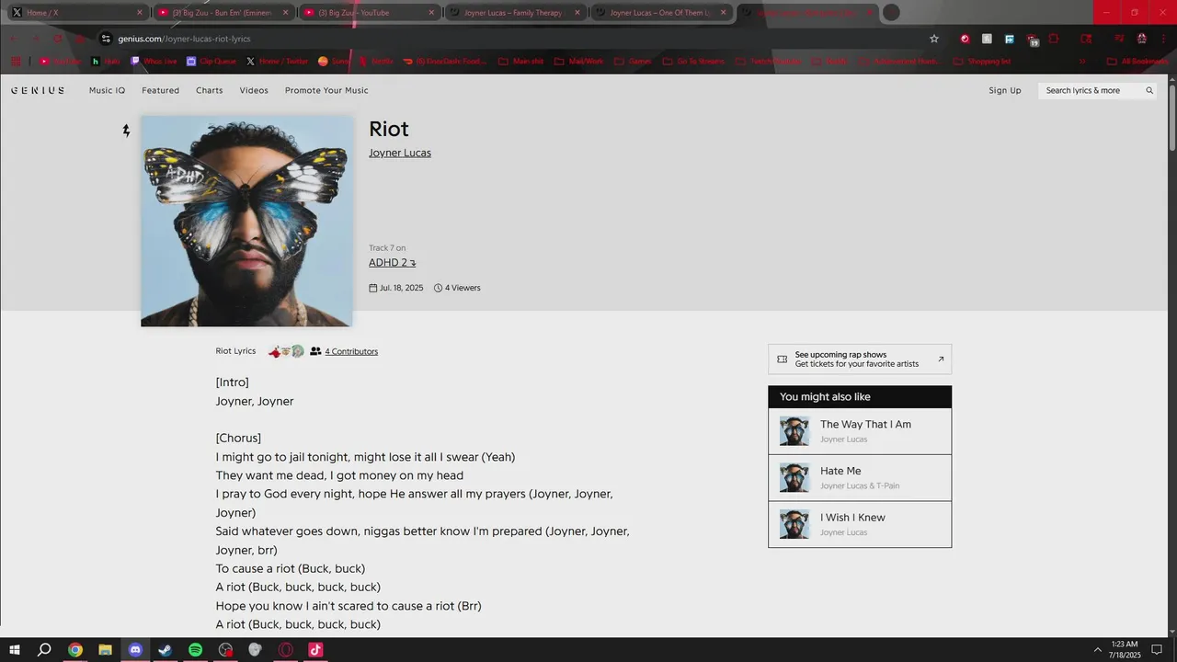Screen dimensions: 1177x662
Task: Open the ADHD 2 album link
Action: [x=393, y=262]
